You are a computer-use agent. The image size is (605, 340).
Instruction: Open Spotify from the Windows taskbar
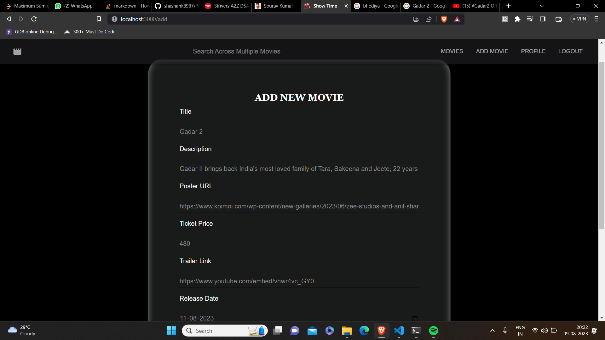(433, 331)
